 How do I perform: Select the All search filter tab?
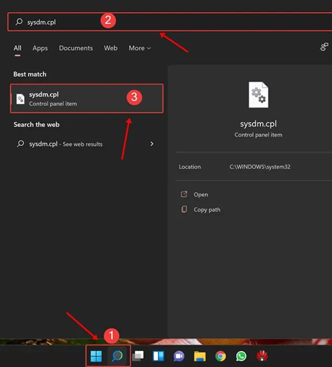point(17,48)
